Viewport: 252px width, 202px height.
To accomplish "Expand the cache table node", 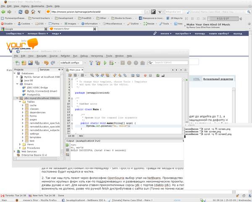I will click(x=23, y=105).
